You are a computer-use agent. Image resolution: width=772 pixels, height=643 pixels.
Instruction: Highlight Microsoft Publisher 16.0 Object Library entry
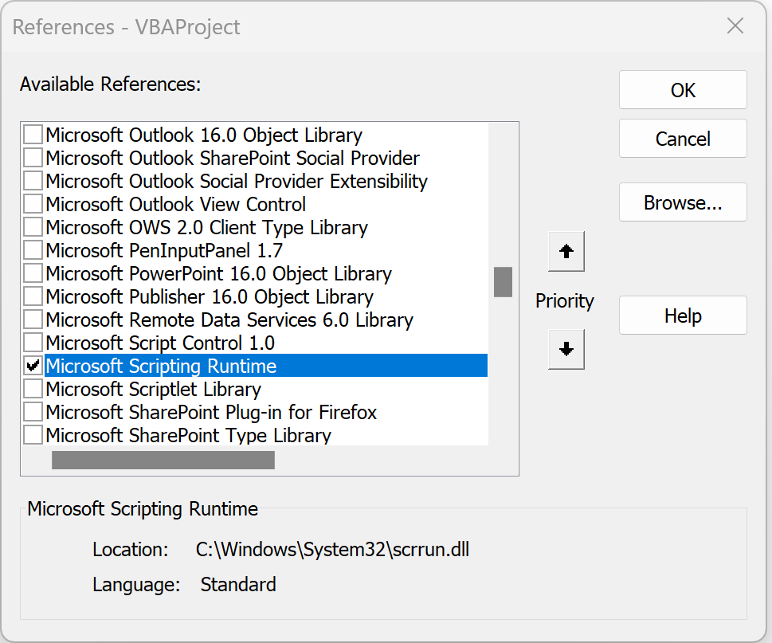click(209, 296)
